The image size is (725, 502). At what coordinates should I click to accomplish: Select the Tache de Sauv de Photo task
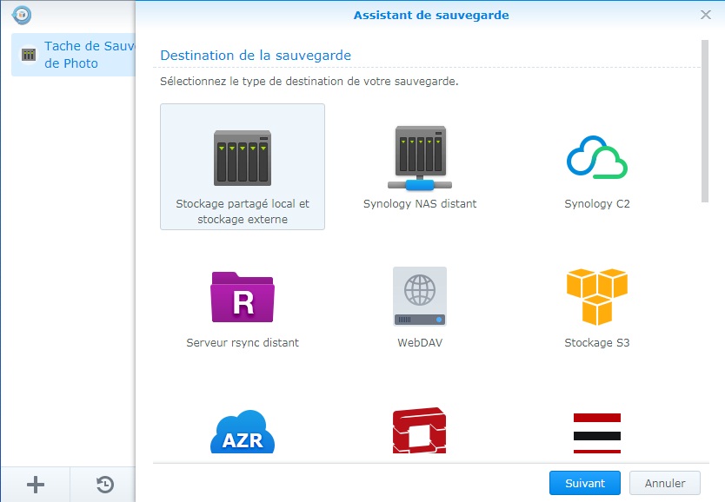pos(74,55)
